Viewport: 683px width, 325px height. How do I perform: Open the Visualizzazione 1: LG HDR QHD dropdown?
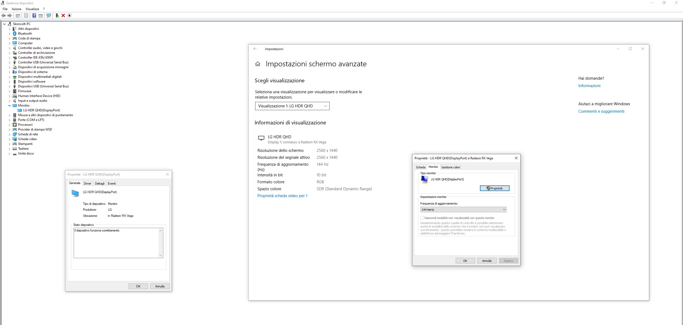click(292, 106)
